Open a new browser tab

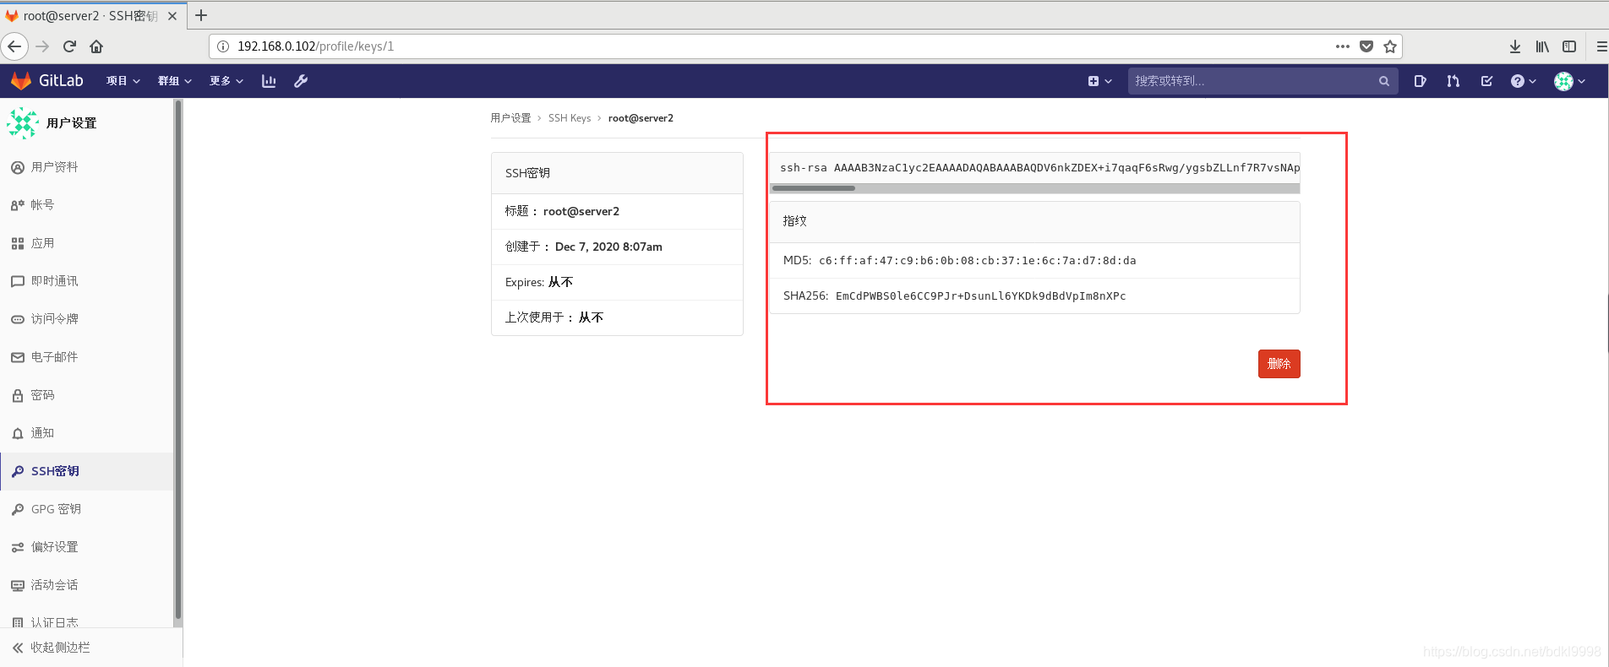201,15
